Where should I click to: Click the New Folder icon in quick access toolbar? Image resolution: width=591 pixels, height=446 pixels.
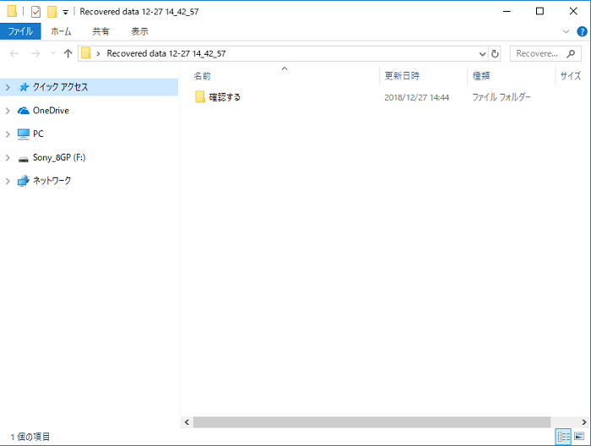coord(52,12)
